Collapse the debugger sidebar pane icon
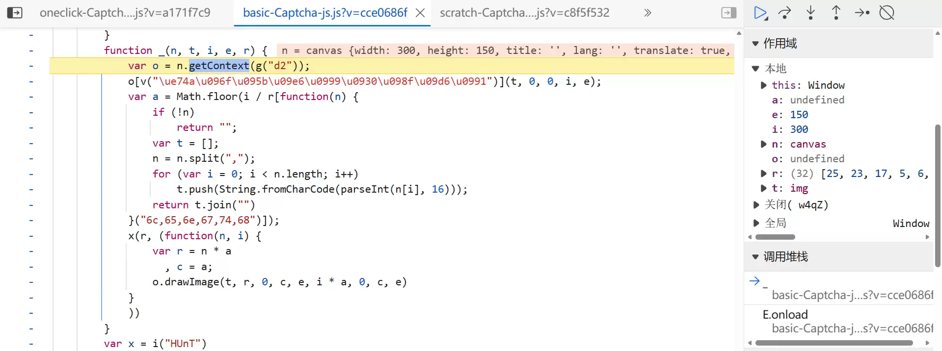Viewport: 942px width, 351px height. pos(729,13)
